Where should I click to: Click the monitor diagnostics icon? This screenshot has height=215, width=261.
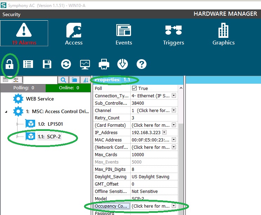click(85, 64)
